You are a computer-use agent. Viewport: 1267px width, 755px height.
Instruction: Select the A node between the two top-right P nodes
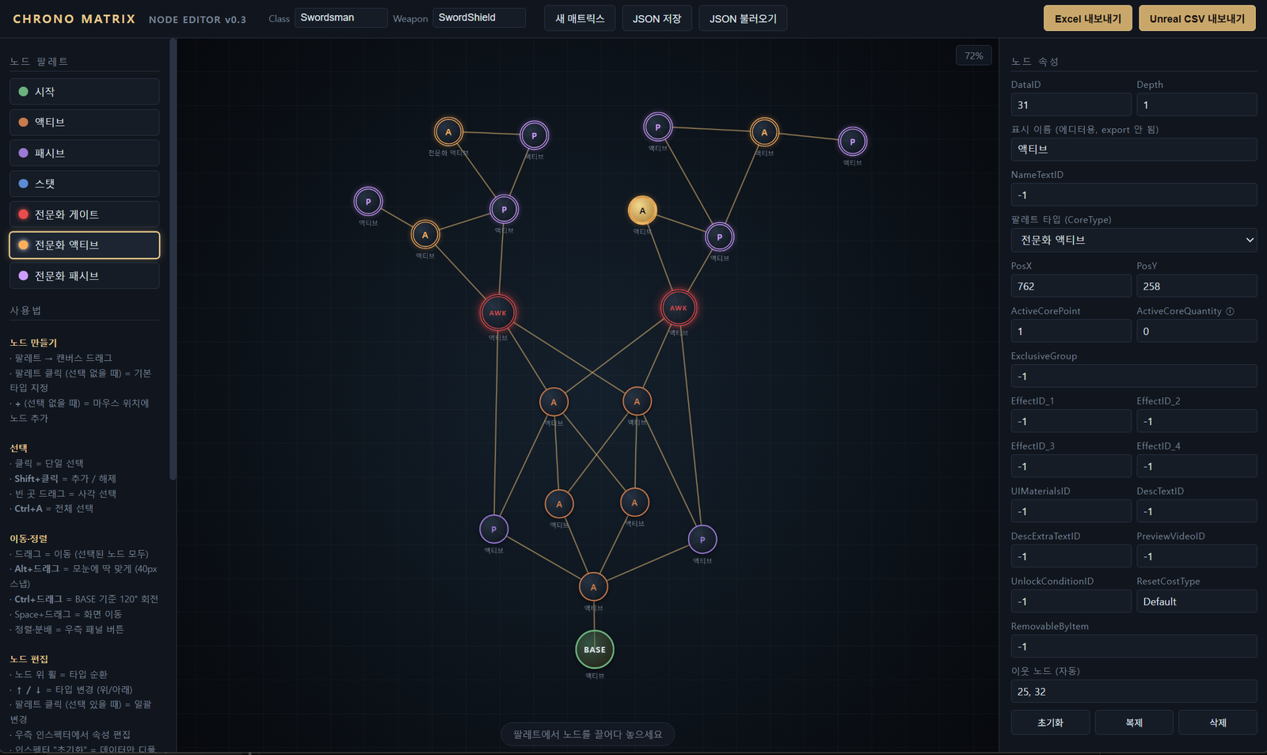coord(764,132)
